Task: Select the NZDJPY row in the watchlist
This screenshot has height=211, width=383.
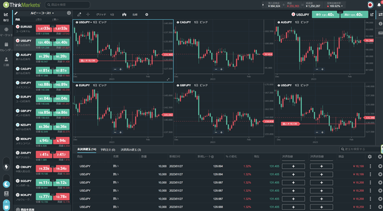Action: [42, 128]
